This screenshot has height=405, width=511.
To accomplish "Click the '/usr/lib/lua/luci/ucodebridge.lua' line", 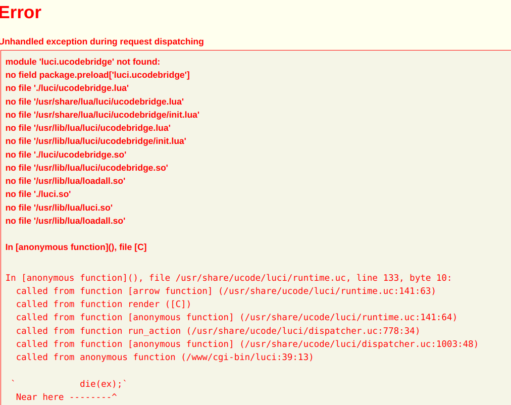I will 88,128.
